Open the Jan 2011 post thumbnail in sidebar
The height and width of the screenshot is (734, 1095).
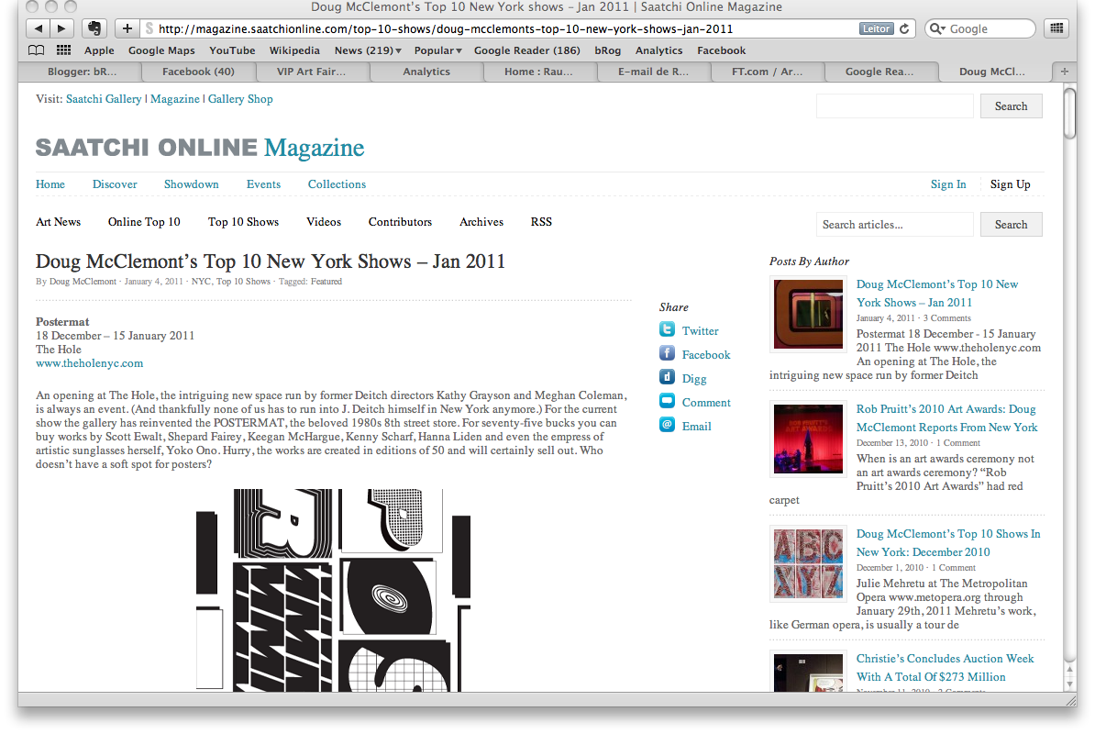tap(808, 314)
